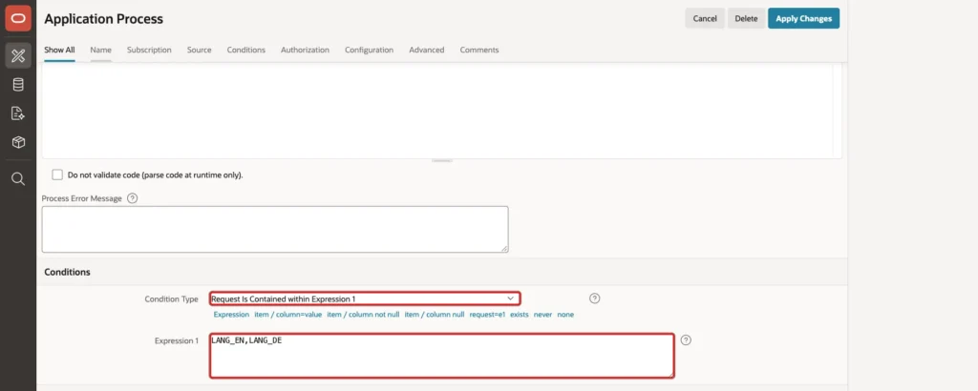Click the Delete button

(746, 18)
